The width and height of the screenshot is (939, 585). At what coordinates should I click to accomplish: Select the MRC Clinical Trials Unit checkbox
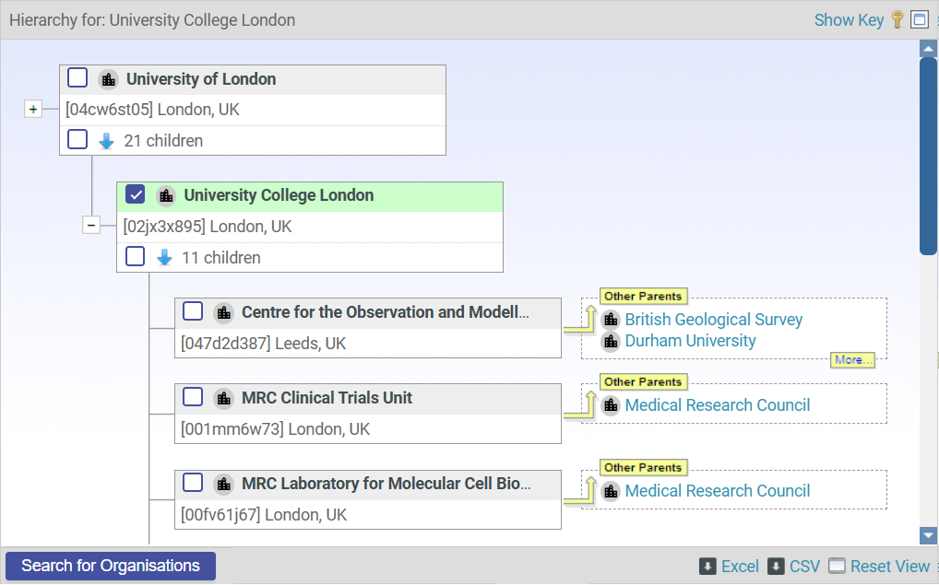tap(193, 397)
